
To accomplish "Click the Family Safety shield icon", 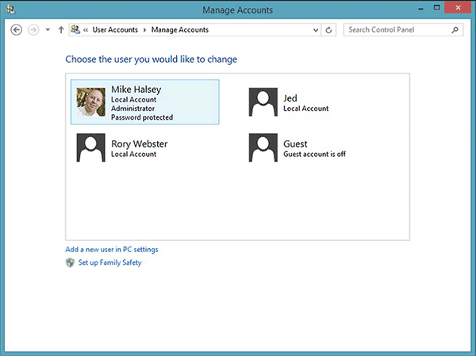I will pyautogui.click(x=71, y=262).
